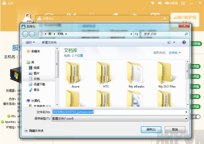Select 计算机 in the navigation pane
Screen dimensions: 204x144
pos(33,101)
